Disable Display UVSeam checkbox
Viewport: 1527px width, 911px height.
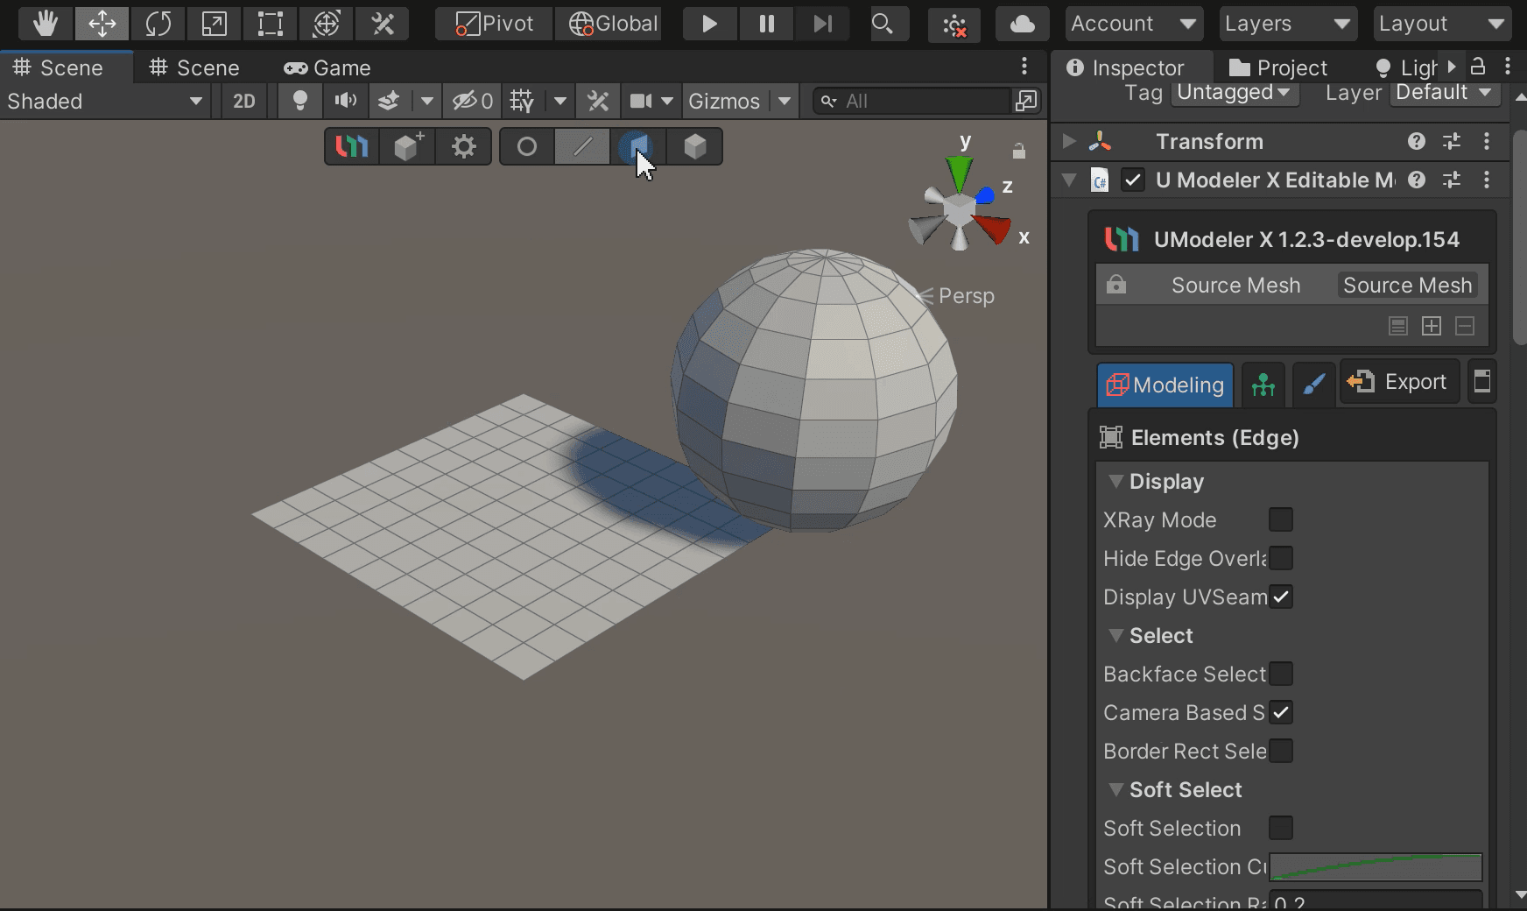[1280, 597]
